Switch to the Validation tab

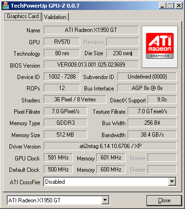55,17
